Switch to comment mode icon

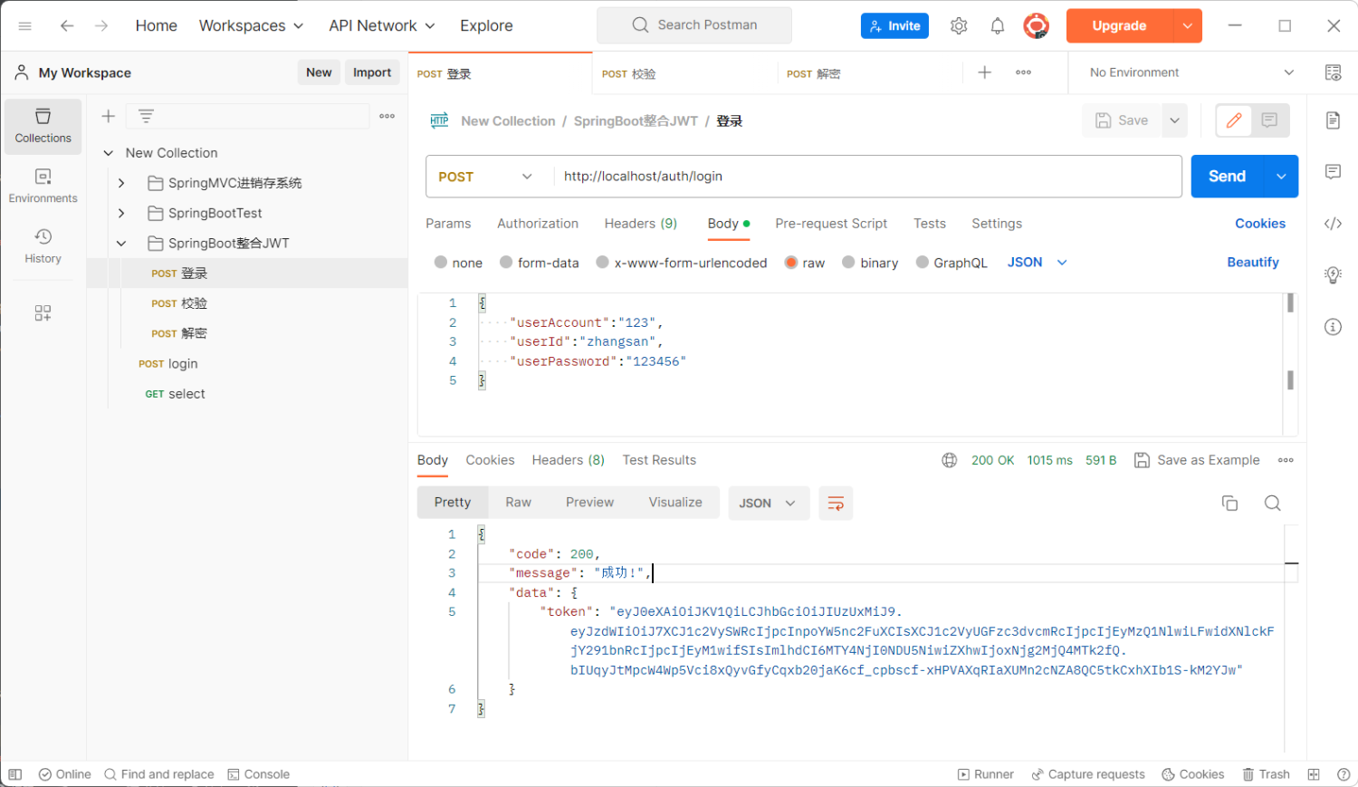1269,120
